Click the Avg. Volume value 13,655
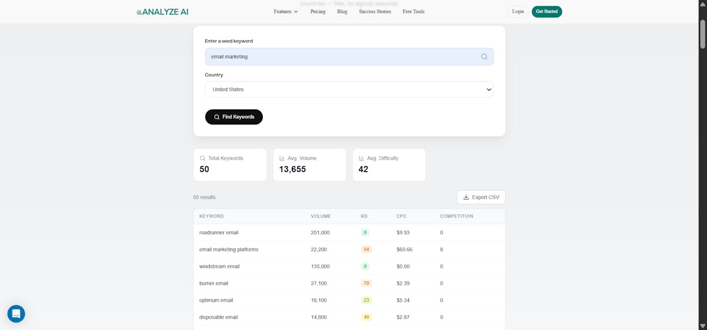 pyautogui.click(x=292, y=169)
